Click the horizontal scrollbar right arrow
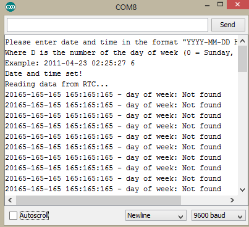Image resolution: width=249 pixels, height=227 pixels. coord(232,200)
